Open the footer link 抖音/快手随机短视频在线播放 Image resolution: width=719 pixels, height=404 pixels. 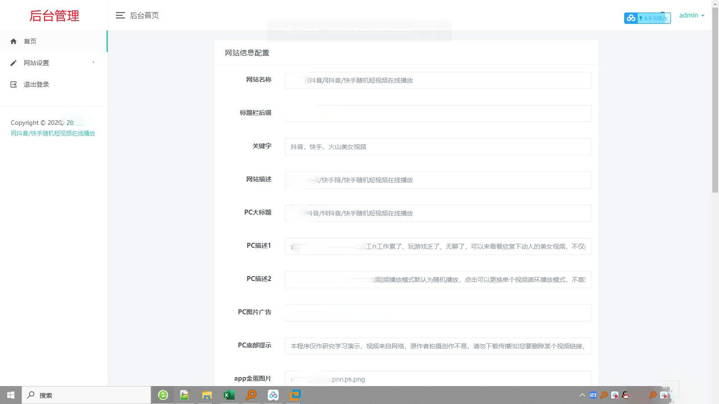coord(53,133)
